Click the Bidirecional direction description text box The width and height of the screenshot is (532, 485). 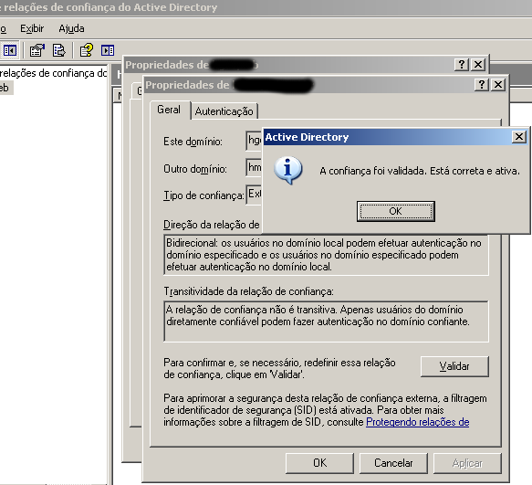click(x=326, y=255)
